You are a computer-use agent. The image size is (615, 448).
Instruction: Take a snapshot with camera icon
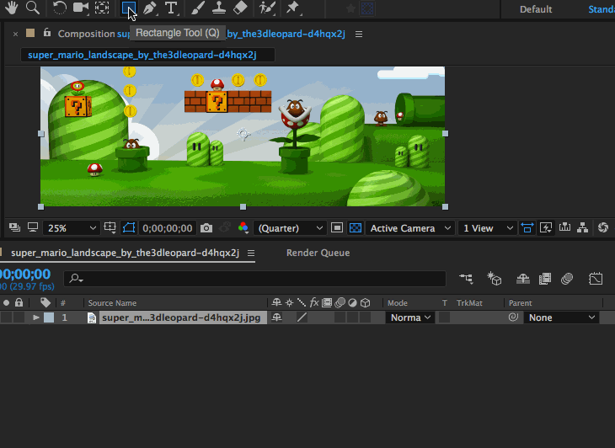[206, 228]
